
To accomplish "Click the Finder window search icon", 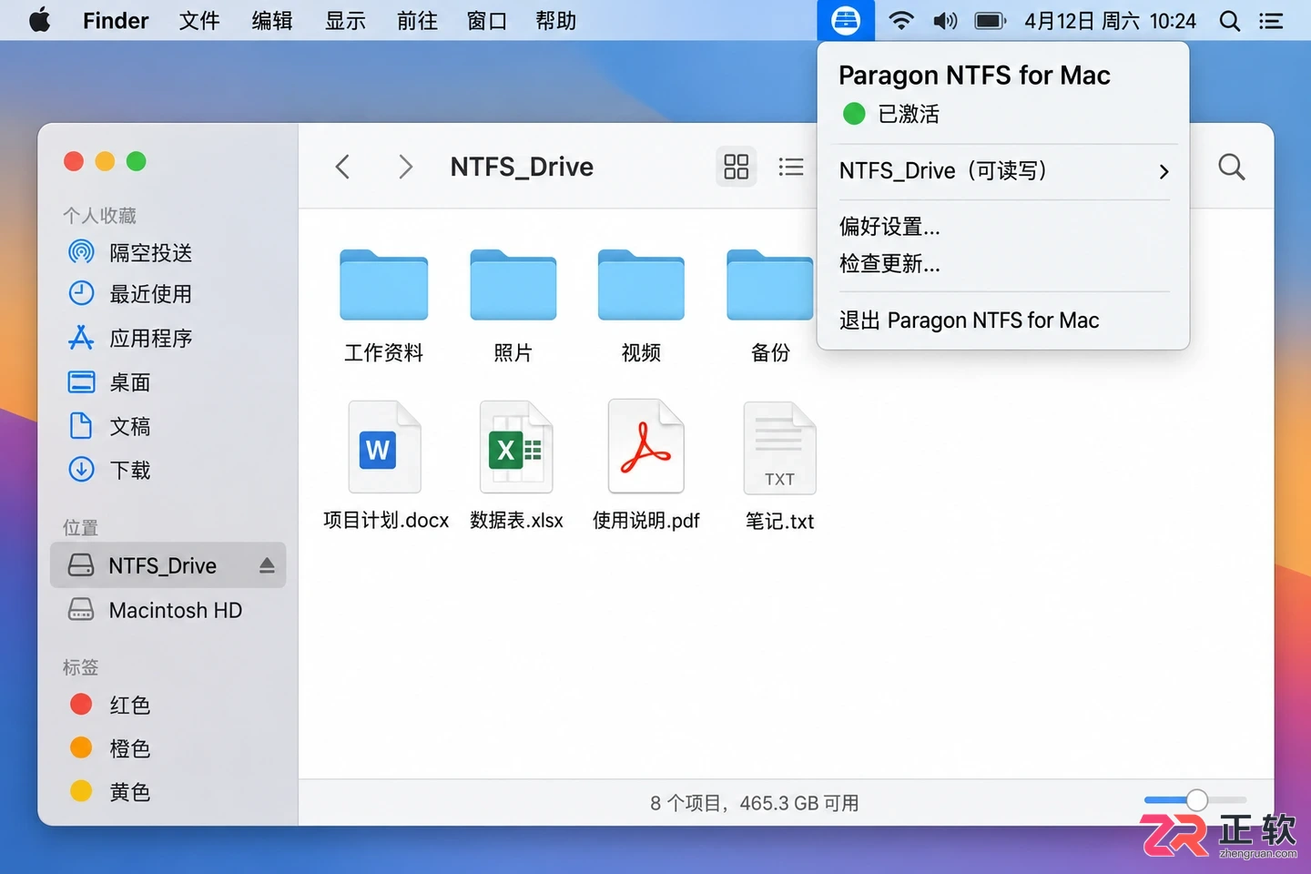I will click(x=1231, y=167).
